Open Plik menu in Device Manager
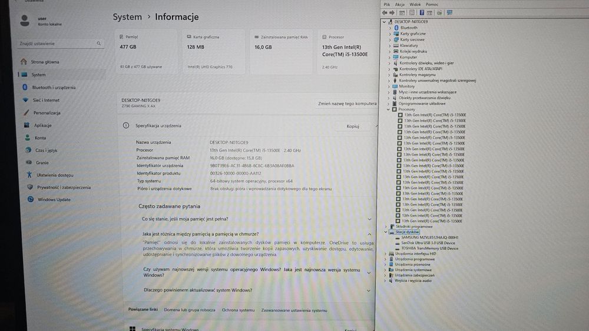This screenshot has height=331, width=589. pyautogui.click(x=387, y=5)
